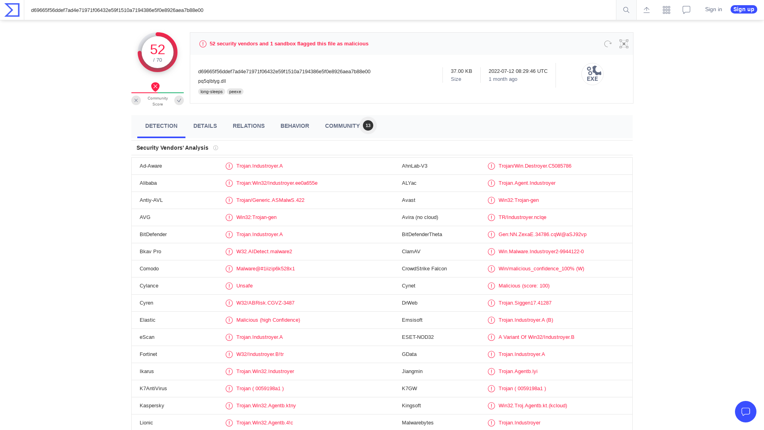Screen dimensions: 764x430
Task: Click the Community tab 13 count badge
Action: click(x=368, y=125)
